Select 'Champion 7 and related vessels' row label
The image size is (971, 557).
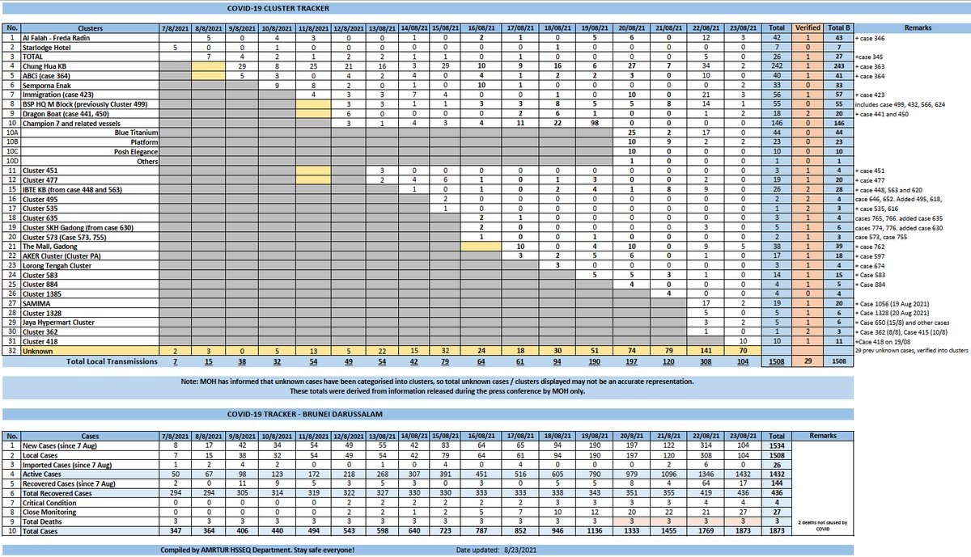(x=89, y=124)
